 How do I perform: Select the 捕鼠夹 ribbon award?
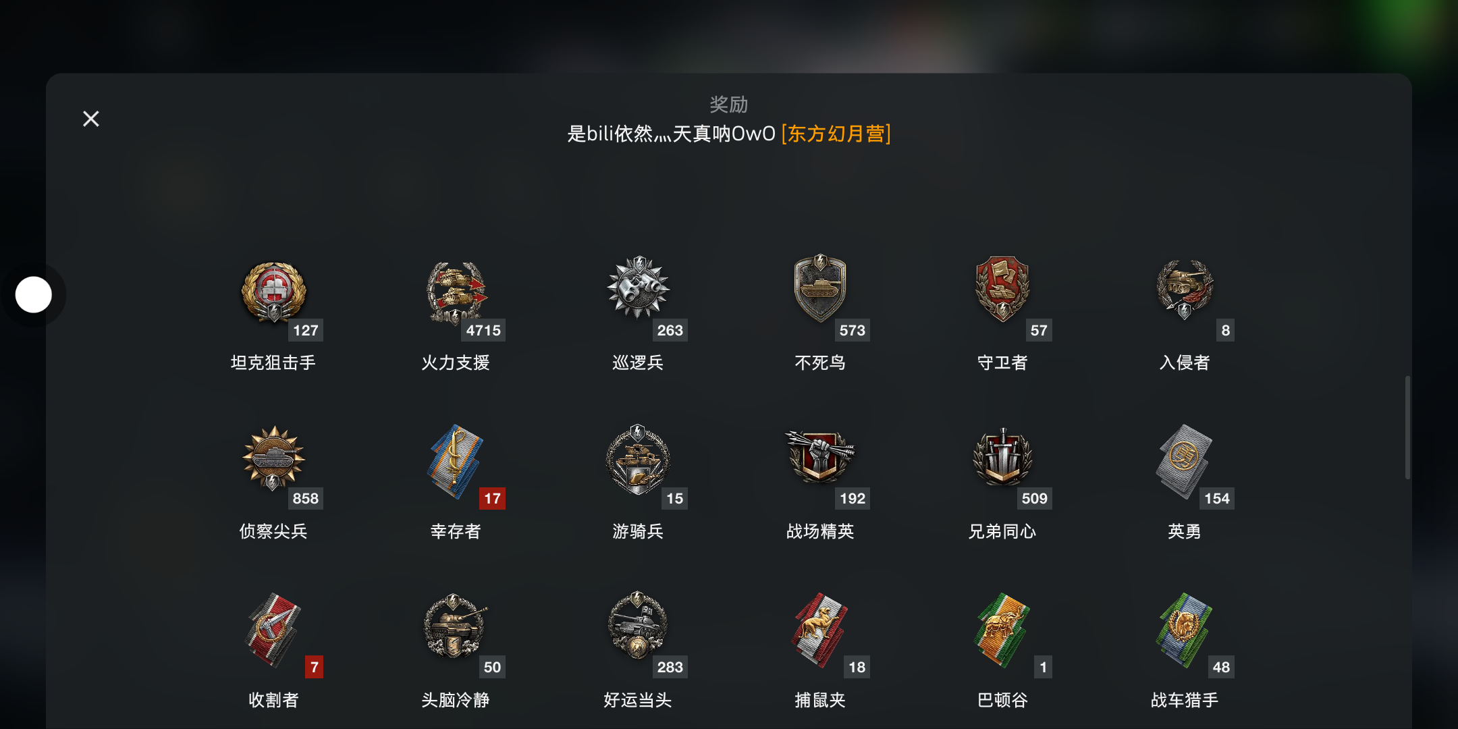pos(820,630)
